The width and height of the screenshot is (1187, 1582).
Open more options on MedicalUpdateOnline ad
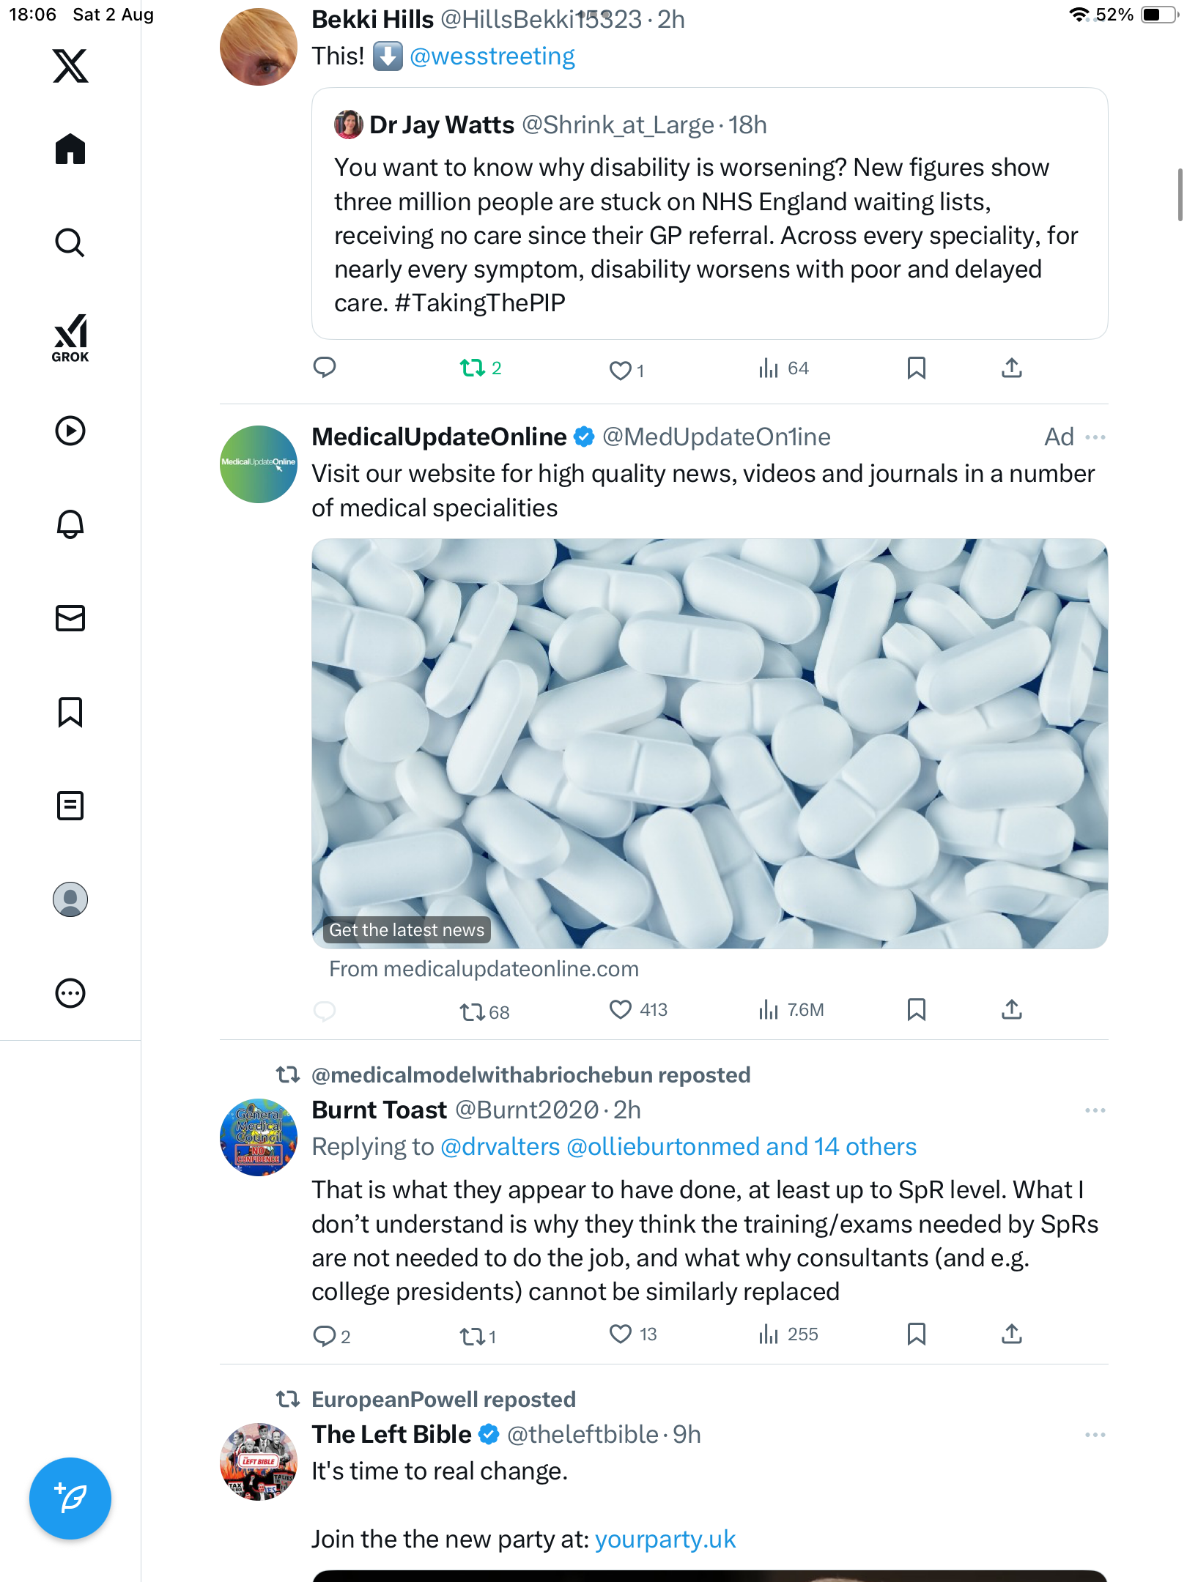pos(1095,437)
